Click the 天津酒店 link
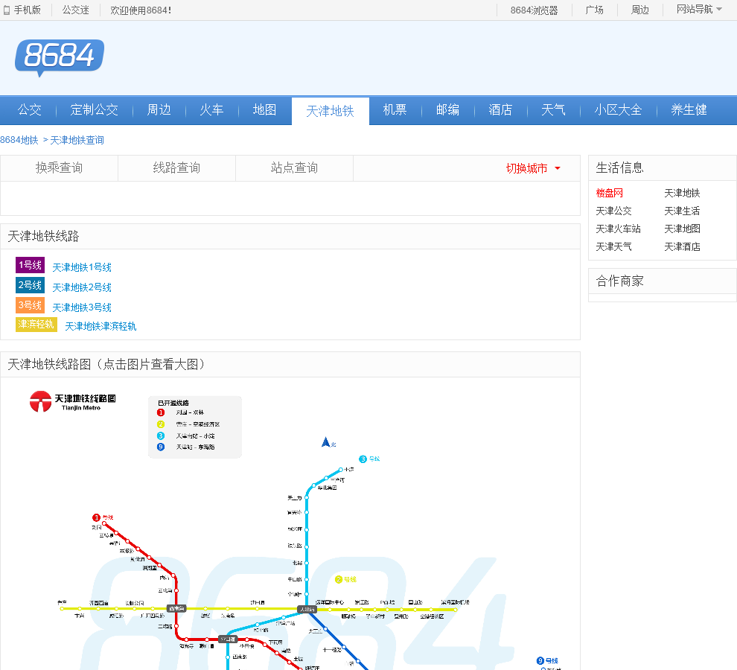 682,246
